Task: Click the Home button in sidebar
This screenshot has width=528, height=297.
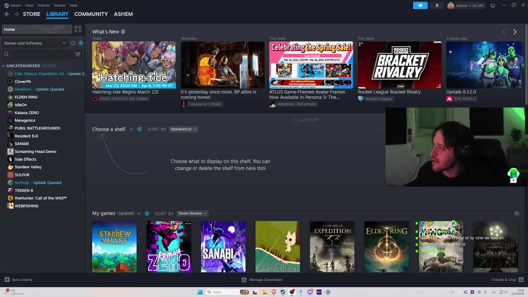Action: [36, 29]
